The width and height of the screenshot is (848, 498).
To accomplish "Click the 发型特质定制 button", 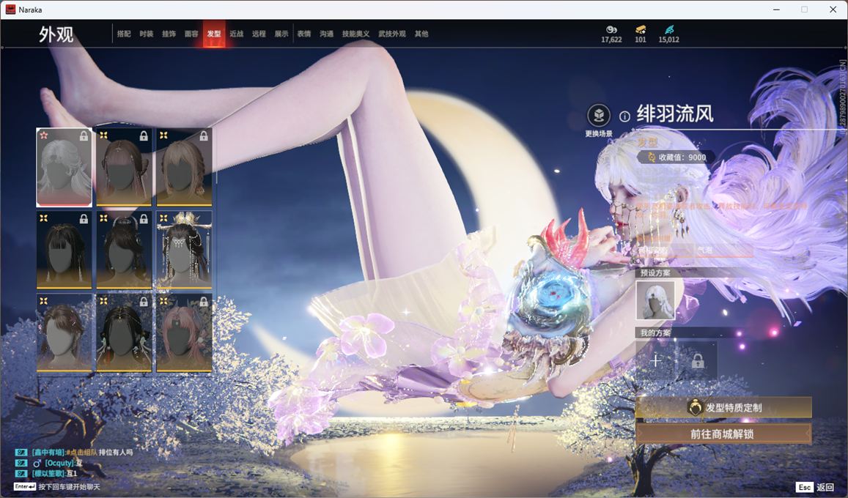I will 723,408.
